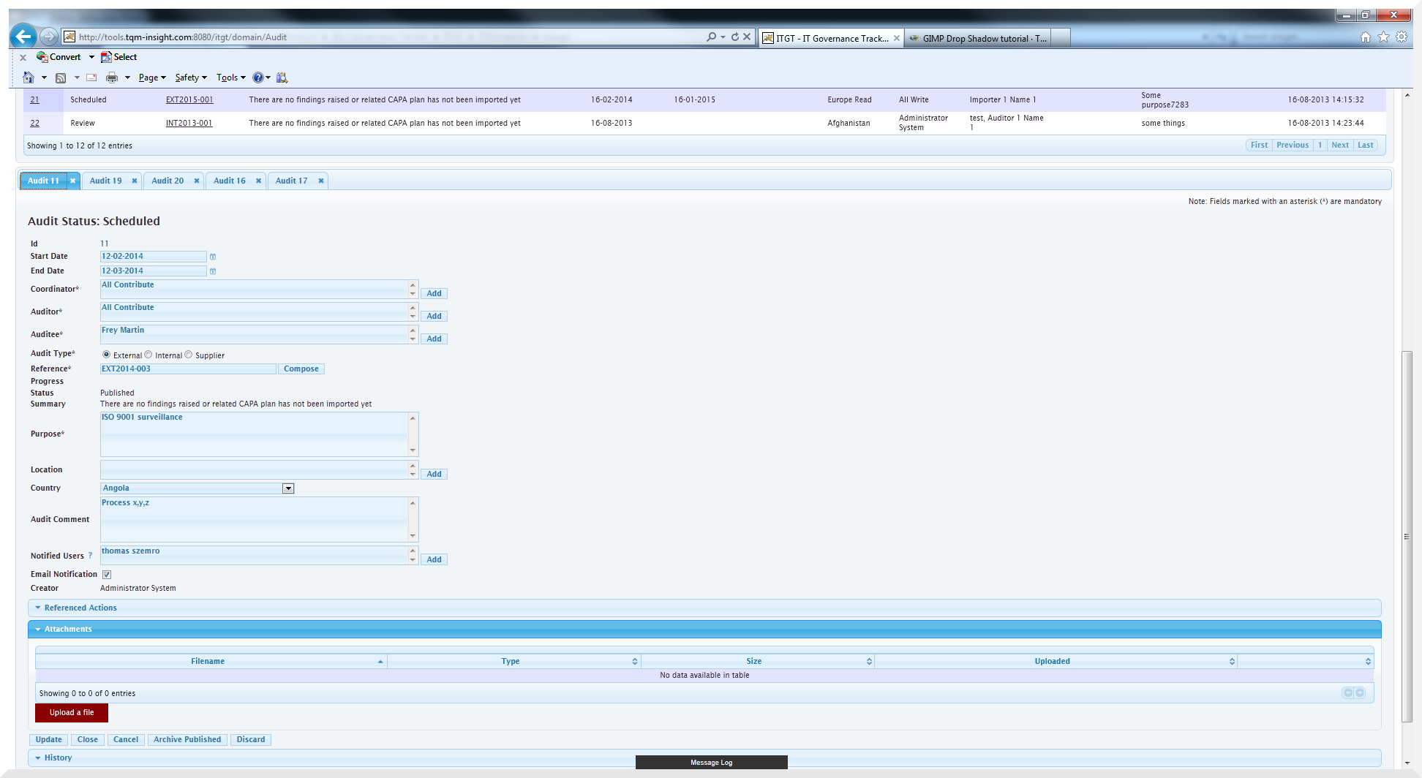The width and height of the screenshot is (1422, 778).
Task: Open the Message Log at the bottom
Action: [710, 762]
